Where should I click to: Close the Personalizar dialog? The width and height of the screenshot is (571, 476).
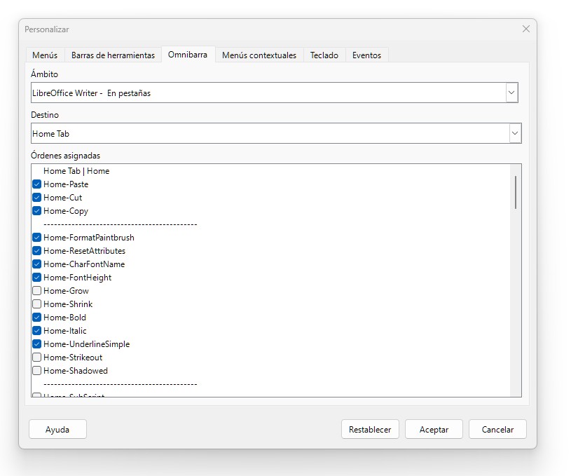click(526, 29)
